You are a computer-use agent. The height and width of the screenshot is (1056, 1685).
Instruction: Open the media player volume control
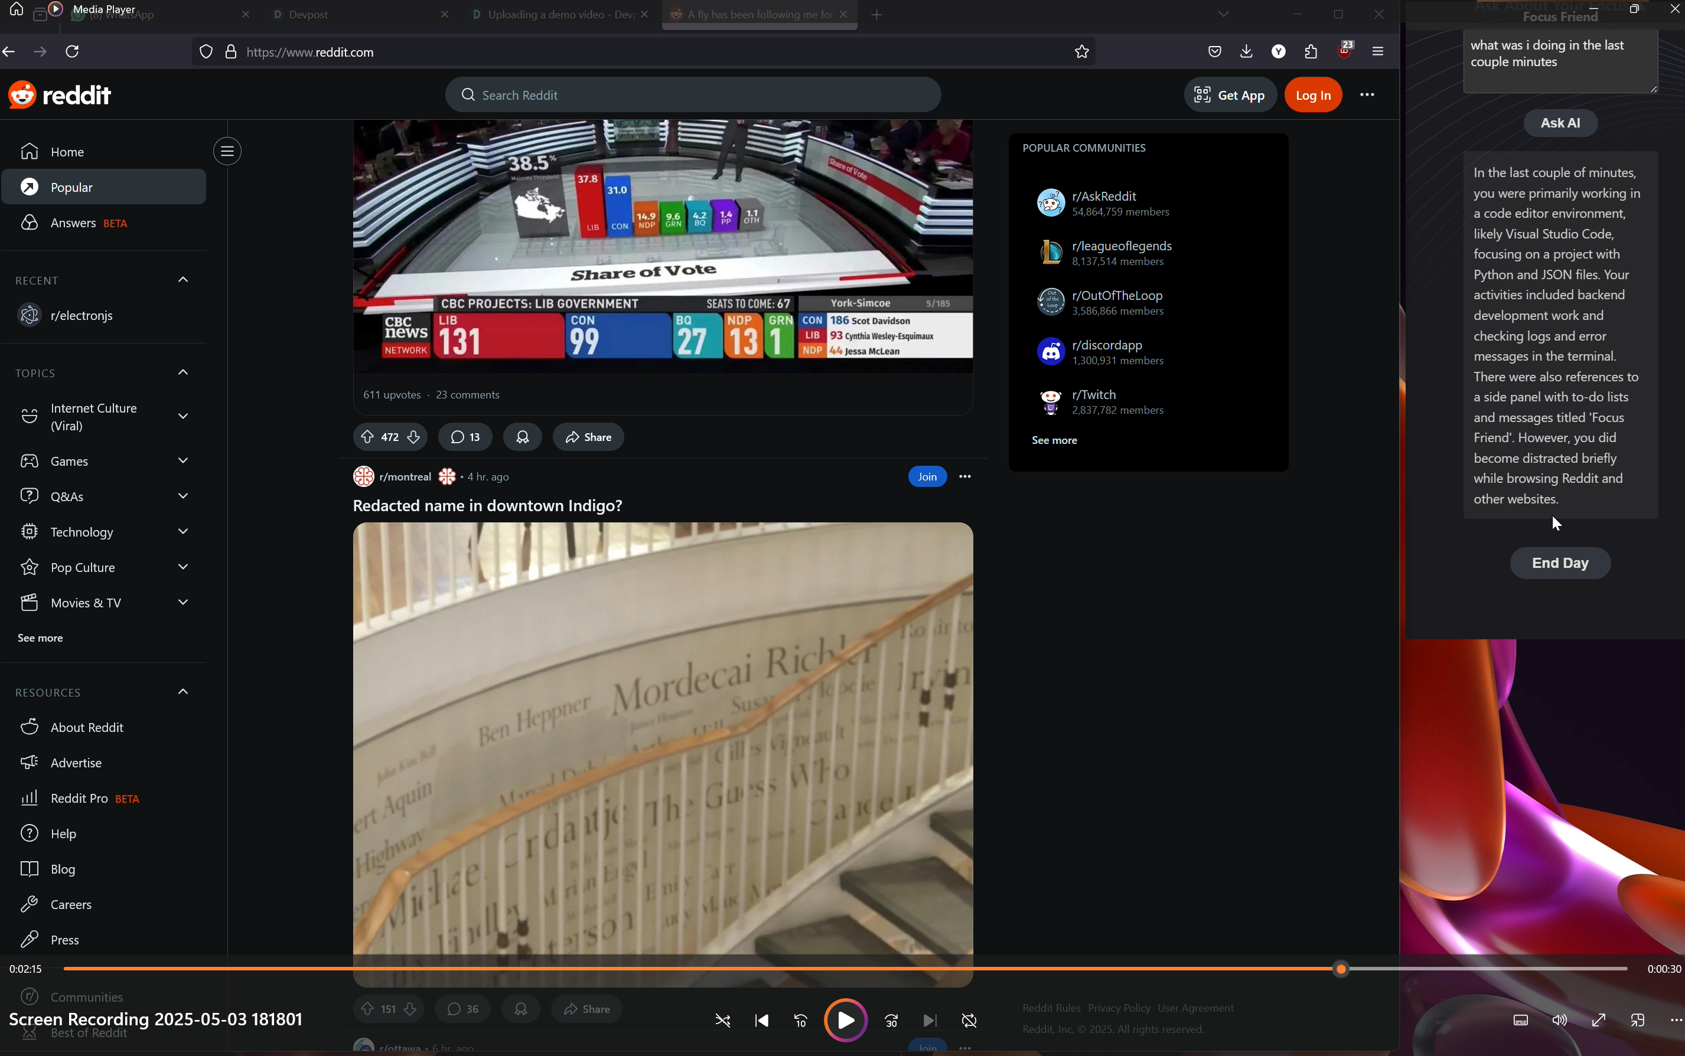(1559, 1021)
